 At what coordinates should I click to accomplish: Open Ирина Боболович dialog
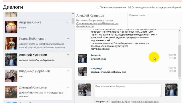point(37,43)
